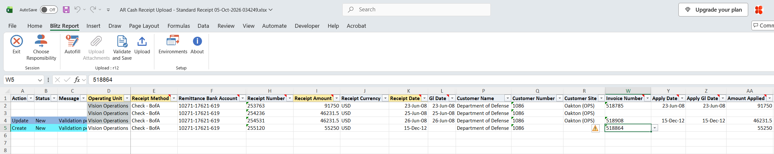Switch to the Home tab

35,26
